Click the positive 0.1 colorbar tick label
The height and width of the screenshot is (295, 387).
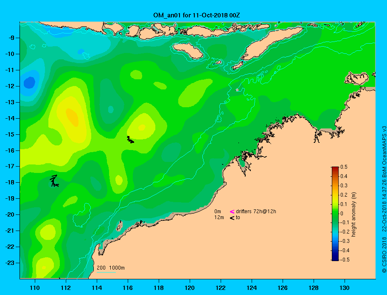344,204
